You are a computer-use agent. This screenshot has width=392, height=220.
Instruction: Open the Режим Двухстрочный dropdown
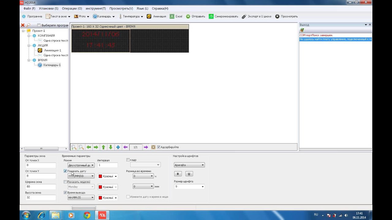(x=81, y=165)
